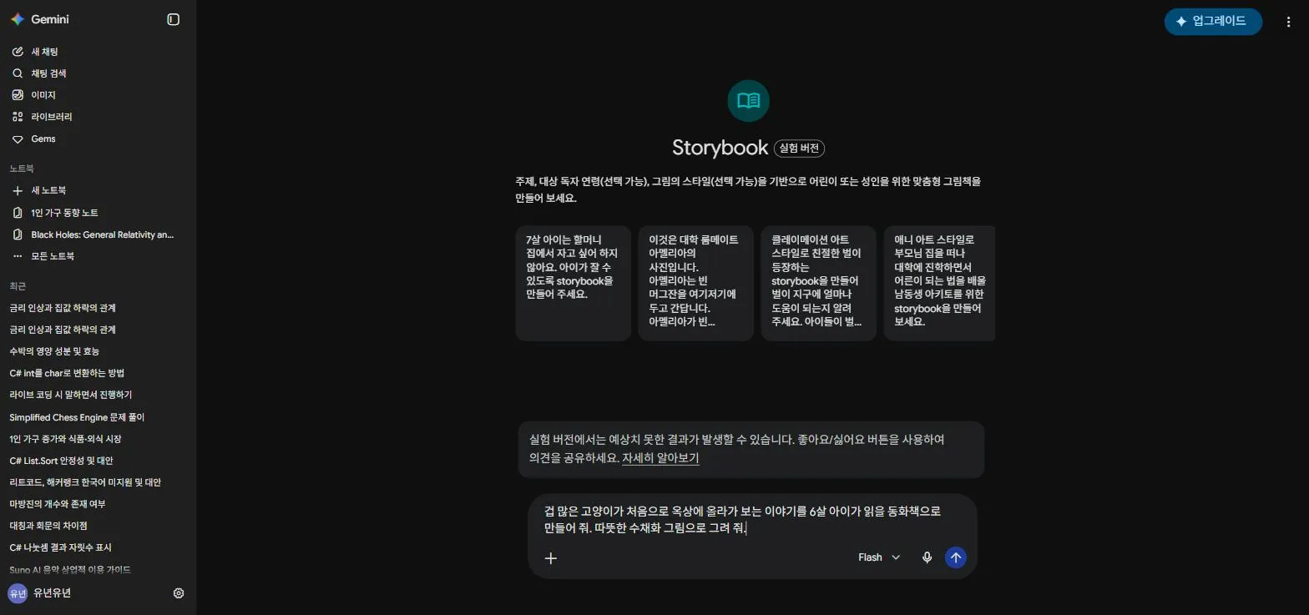Click the 업그레이드 upgrade button

point(1213,22)
